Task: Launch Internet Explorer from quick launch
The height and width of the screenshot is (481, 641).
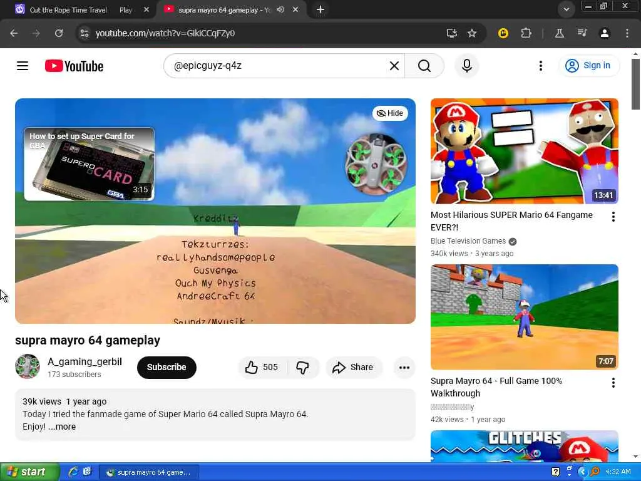Action: click(x=73, y=472)
